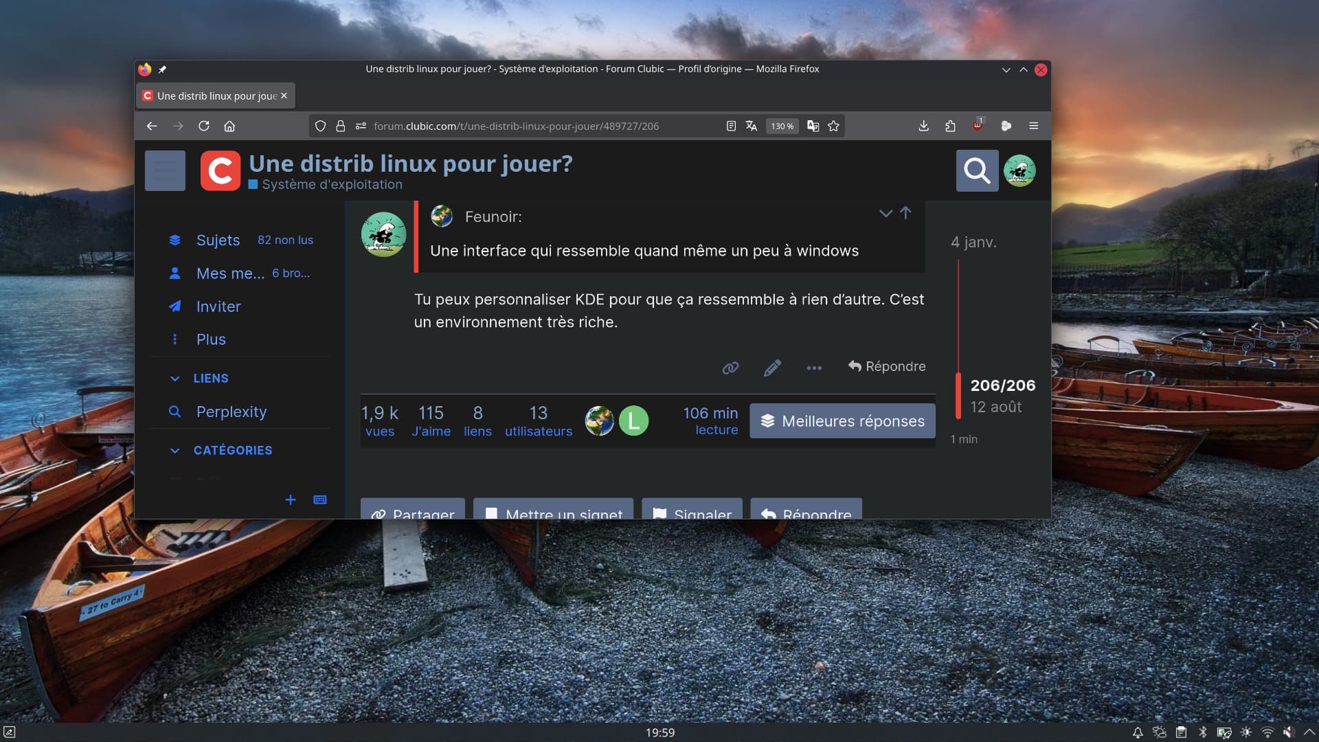This screenshot has width=1319, height=742.
Task: Click the pencil edit post icon
Action: 772,368
